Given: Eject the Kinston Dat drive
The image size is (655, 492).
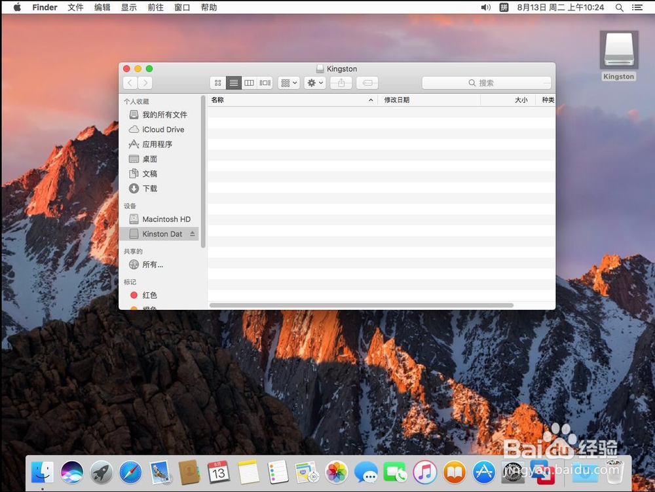Looking at the screenshot, I should (x=192, y=234).
